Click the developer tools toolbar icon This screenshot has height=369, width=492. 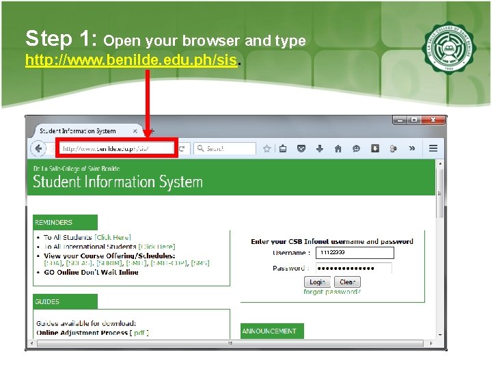coord(393,148)
